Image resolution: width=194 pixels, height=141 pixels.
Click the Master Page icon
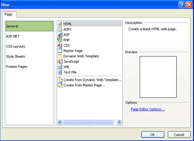tap(60, 51)
